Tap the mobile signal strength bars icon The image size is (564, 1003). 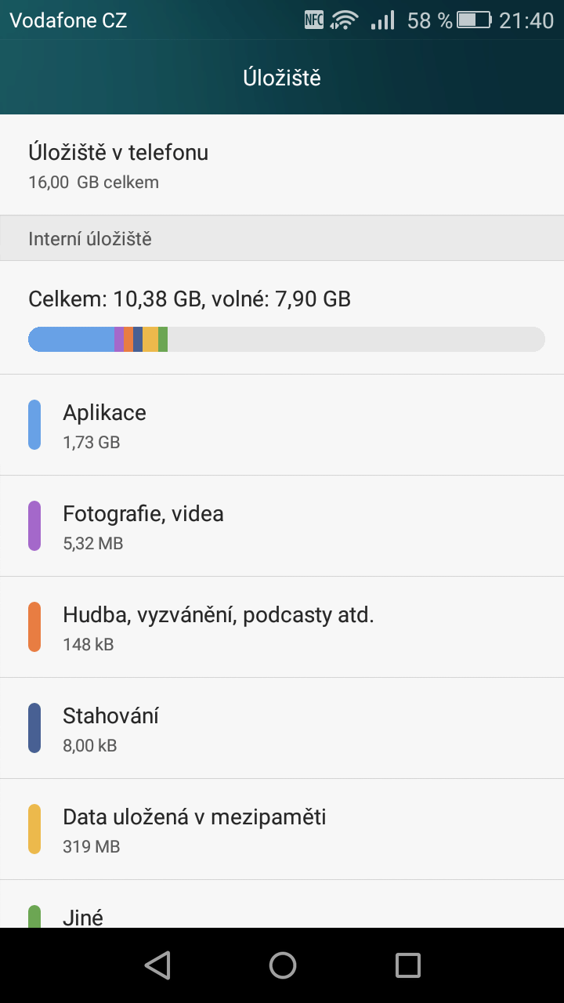point(382,20)
